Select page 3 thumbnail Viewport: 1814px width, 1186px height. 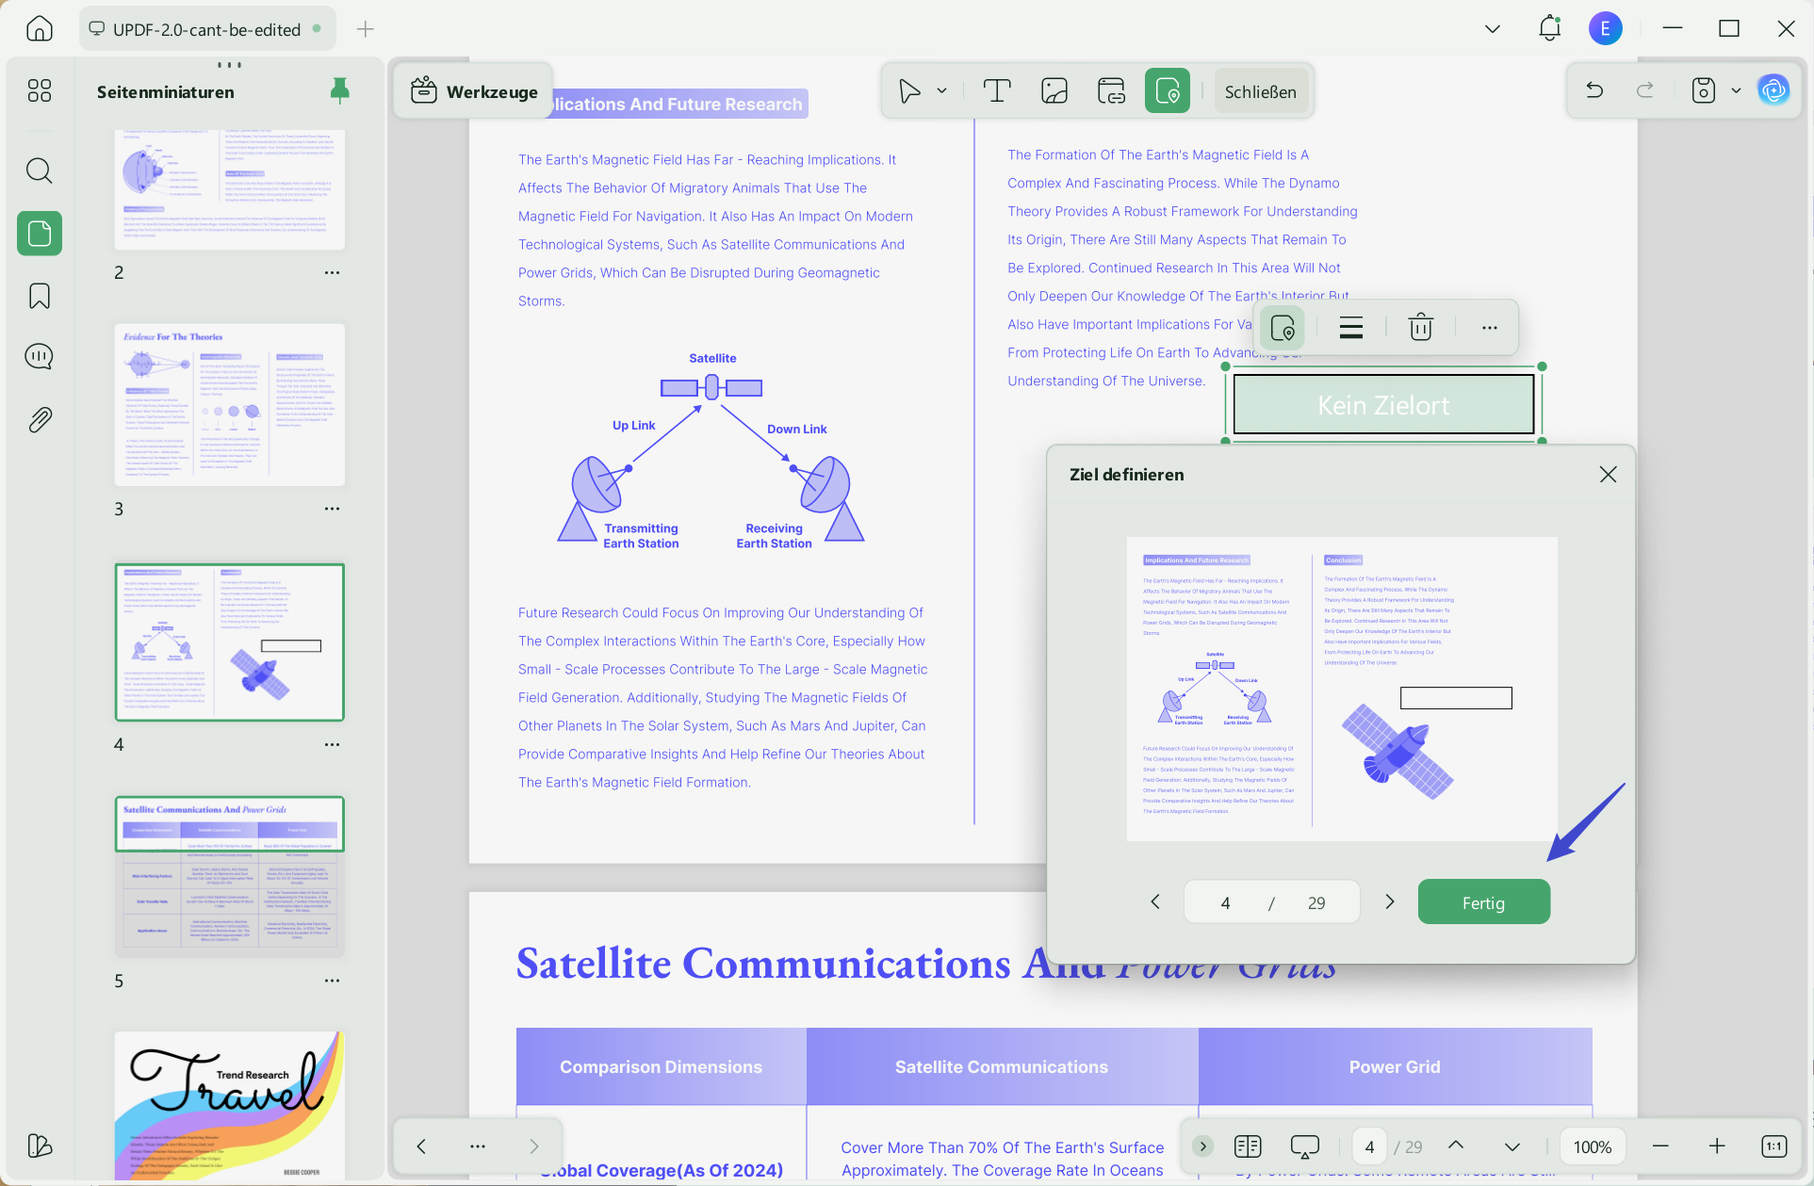[229, 405]
